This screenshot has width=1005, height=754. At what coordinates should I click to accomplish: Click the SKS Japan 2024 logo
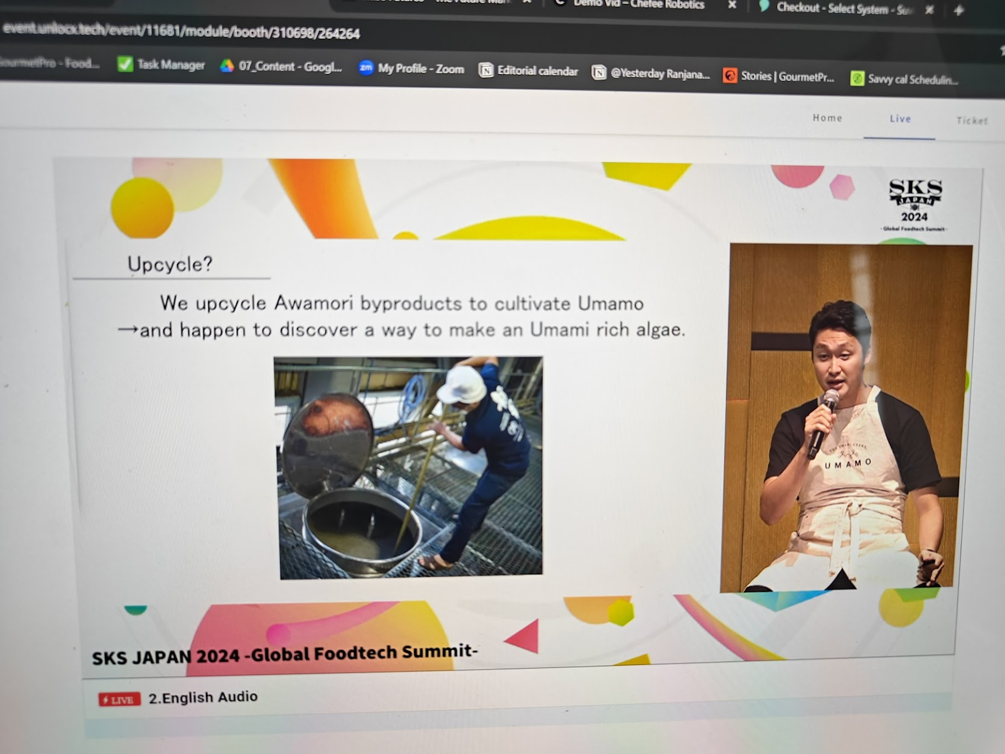point(915,205)
